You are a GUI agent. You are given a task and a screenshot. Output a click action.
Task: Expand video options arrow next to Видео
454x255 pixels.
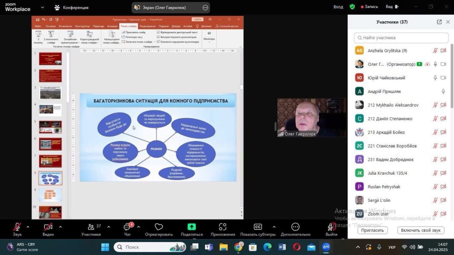[60, 227]
